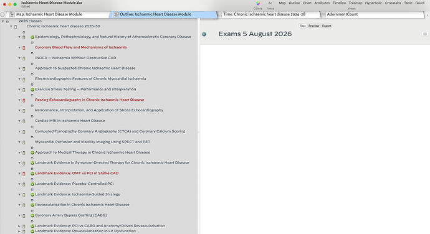Click note icon for Computed Tomography Coronary Angiography

tap(24, 132)
